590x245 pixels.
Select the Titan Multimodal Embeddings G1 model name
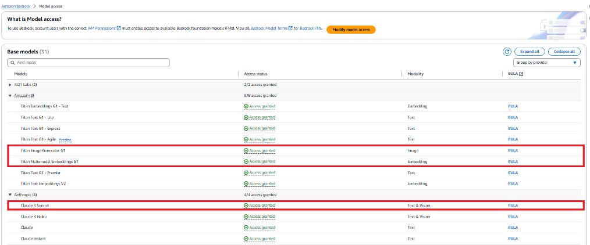point(49,162)
